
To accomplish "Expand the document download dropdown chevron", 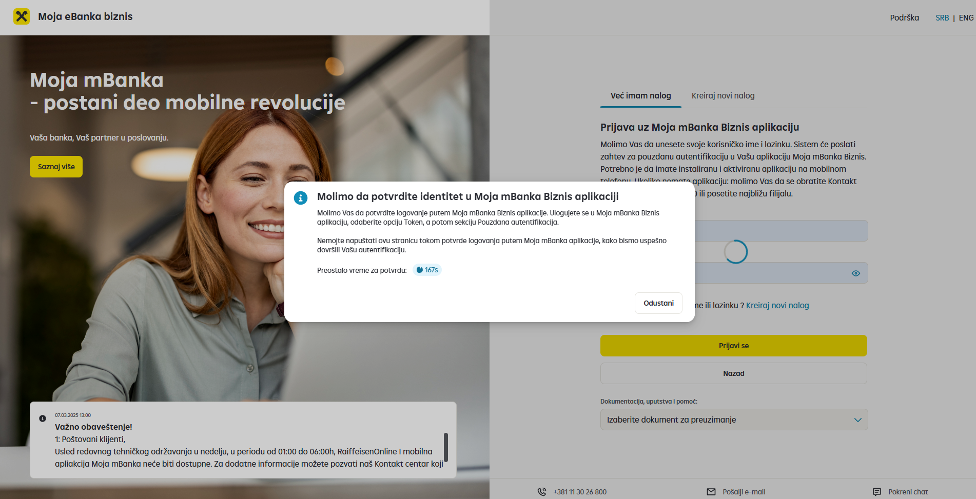I will pos(857,420).
